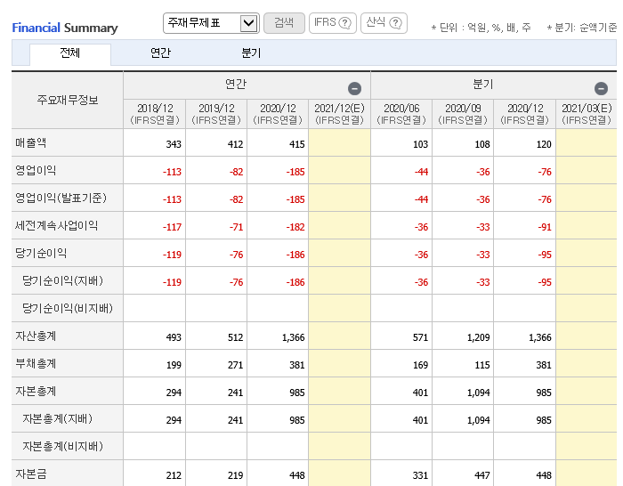
Task: Open the 주재무제표 dropdown
Action: [x=211, y=23]
